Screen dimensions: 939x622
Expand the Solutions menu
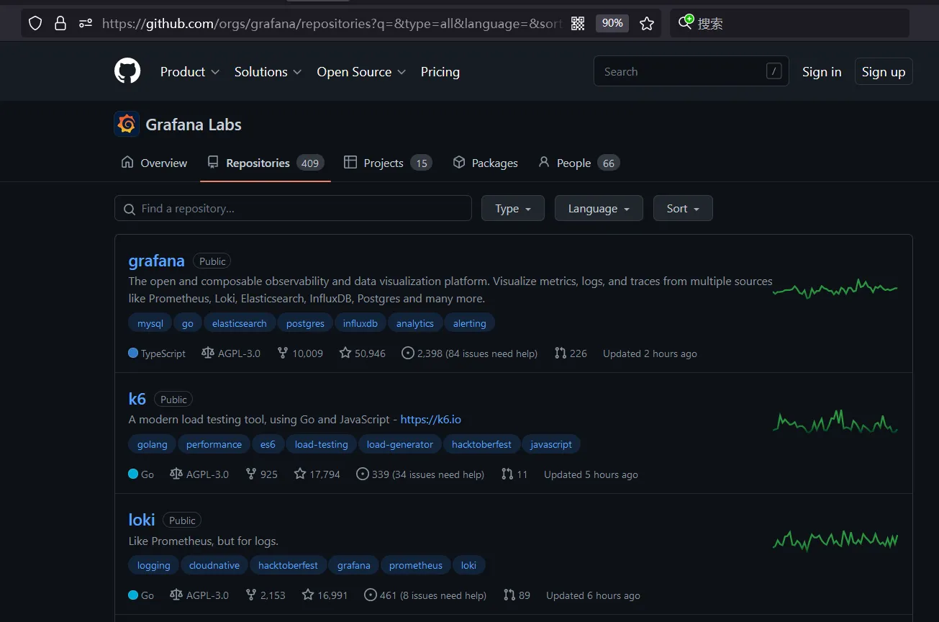pyautogui.click(x=268, y=71)
